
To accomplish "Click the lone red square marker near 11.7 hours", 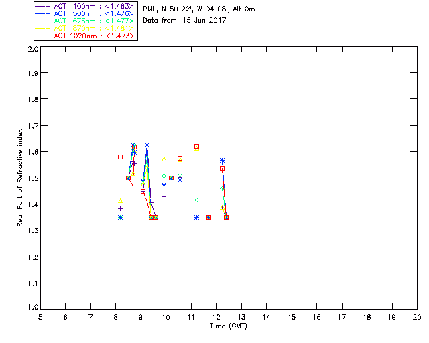I will (208, 218).
